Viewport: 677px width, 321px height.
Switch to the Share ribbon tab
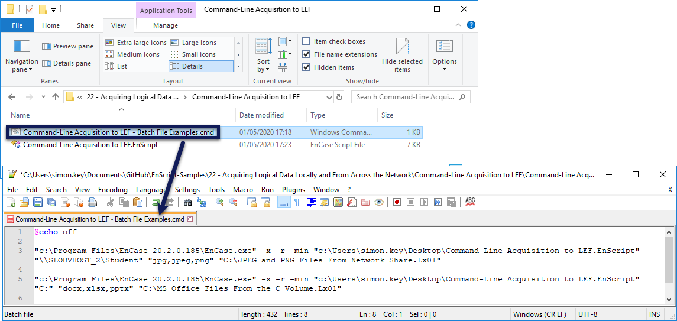(x=86, y=25)
